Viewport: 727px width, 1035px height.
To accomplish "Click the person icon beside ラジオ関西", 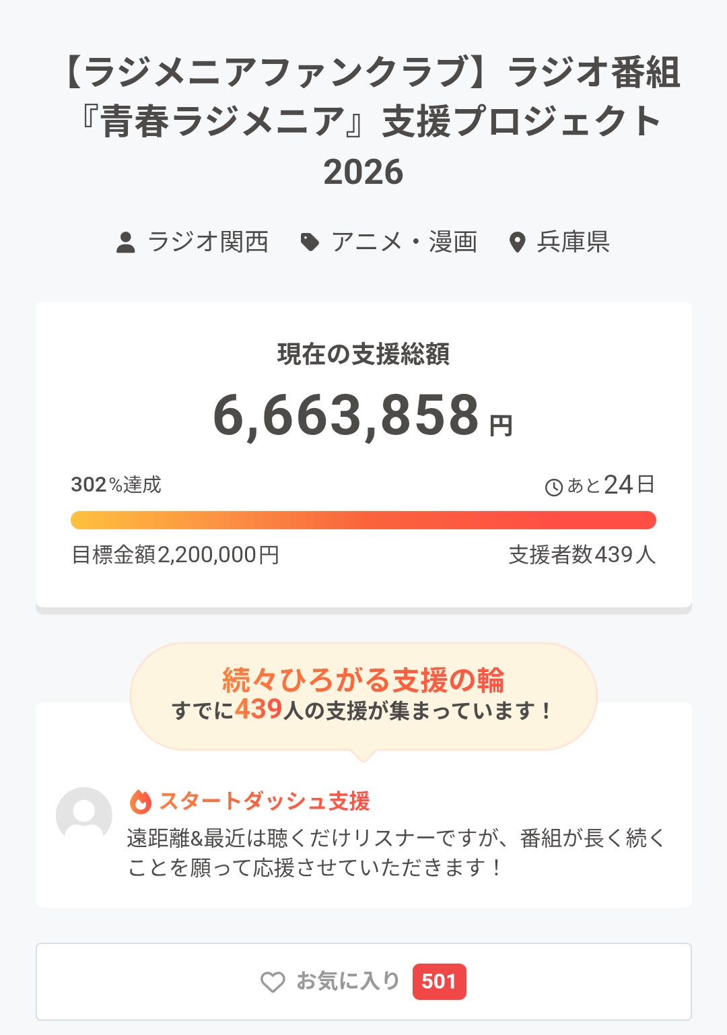I will pos(126,242).
